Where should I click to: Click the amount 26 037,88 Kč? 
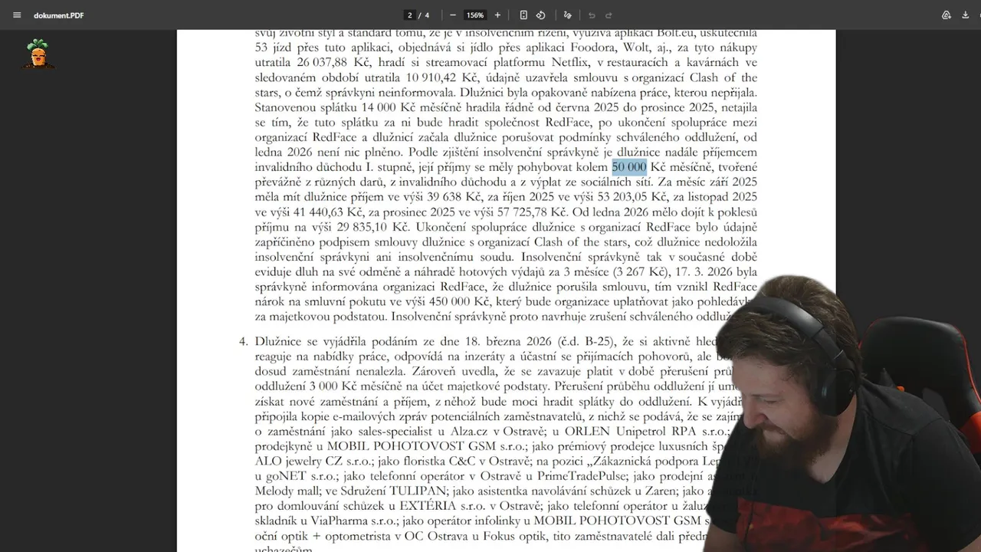[331, 63]
